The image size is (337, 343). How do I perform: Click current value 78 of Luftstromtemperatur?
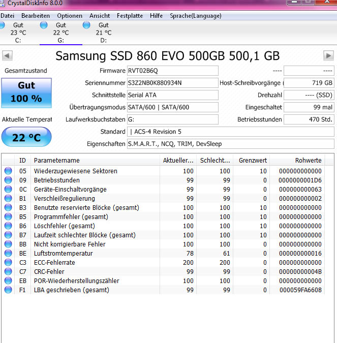point(190,254)
